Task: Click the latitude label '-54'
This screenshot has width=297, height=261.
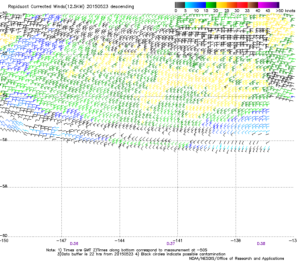Action: pyautogui.click(x=4, y=95)
